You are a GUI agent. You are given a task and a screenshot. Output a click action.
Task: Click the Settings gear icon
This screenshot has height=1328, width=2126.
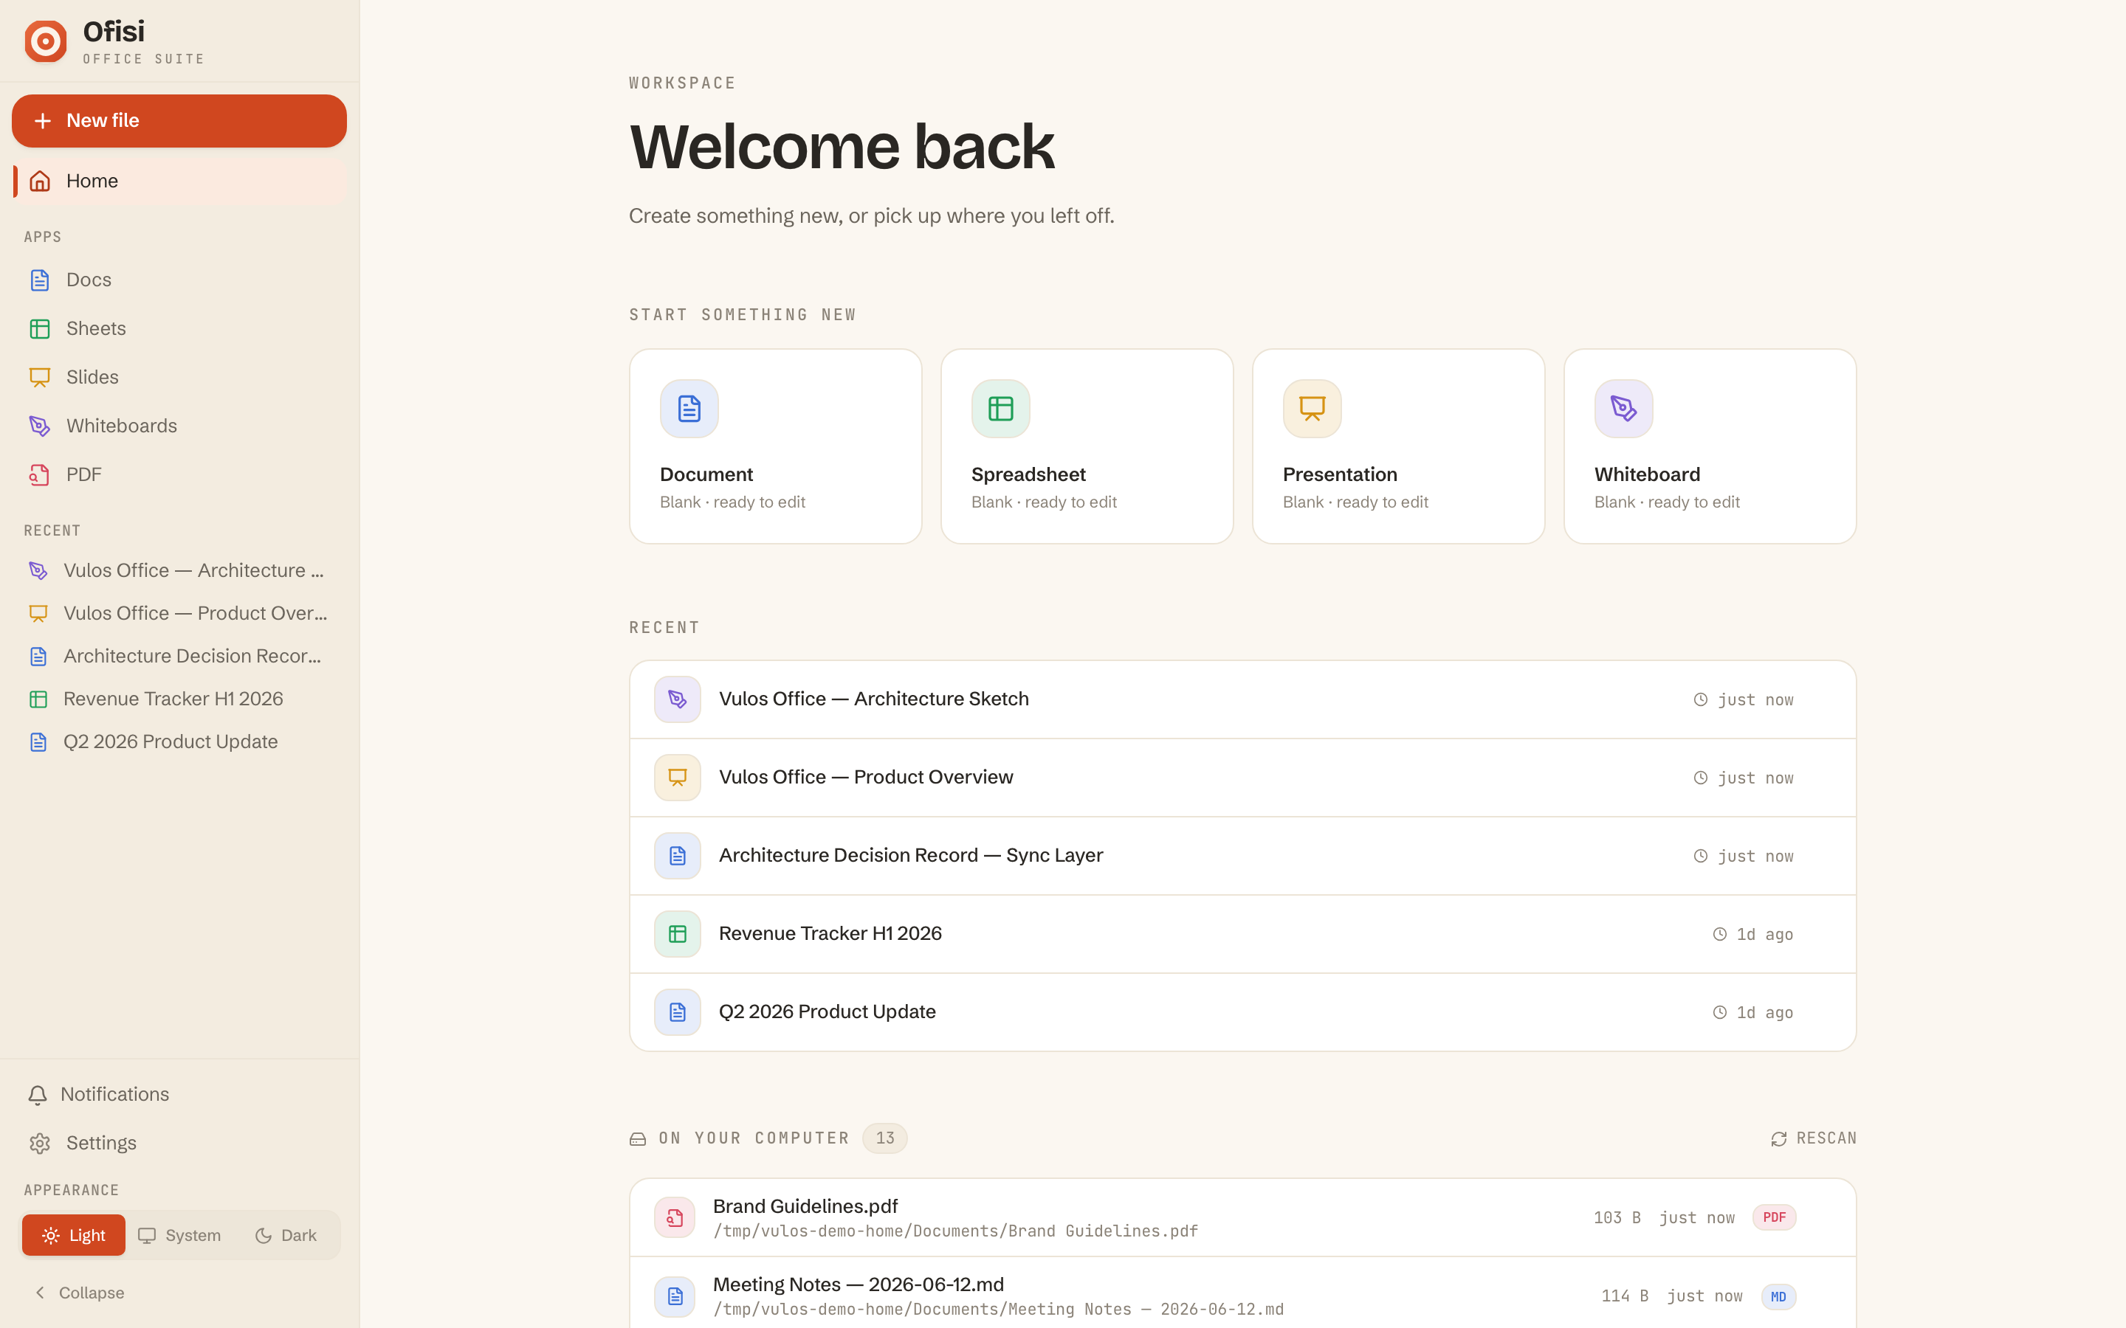point(40,1143)
